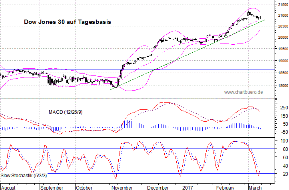Click the February label on the time axis
The height and width of the screenshot is (190, 289).
click(x=225, y=188)
